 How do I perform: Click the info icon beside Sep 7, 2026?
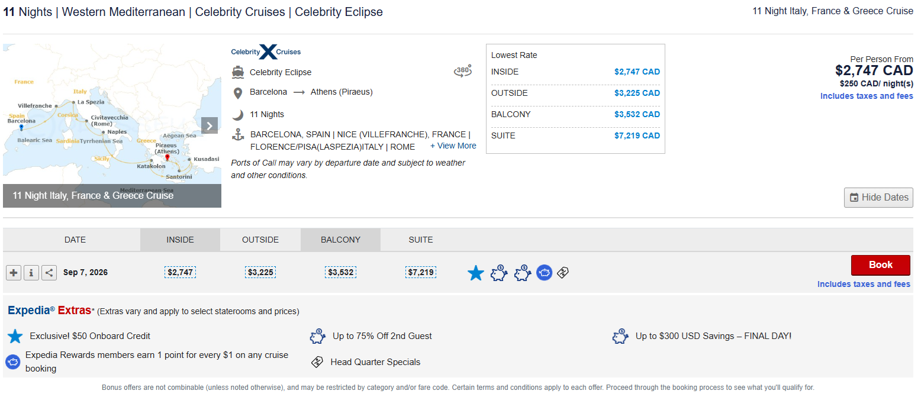click(x=31, y=273)
